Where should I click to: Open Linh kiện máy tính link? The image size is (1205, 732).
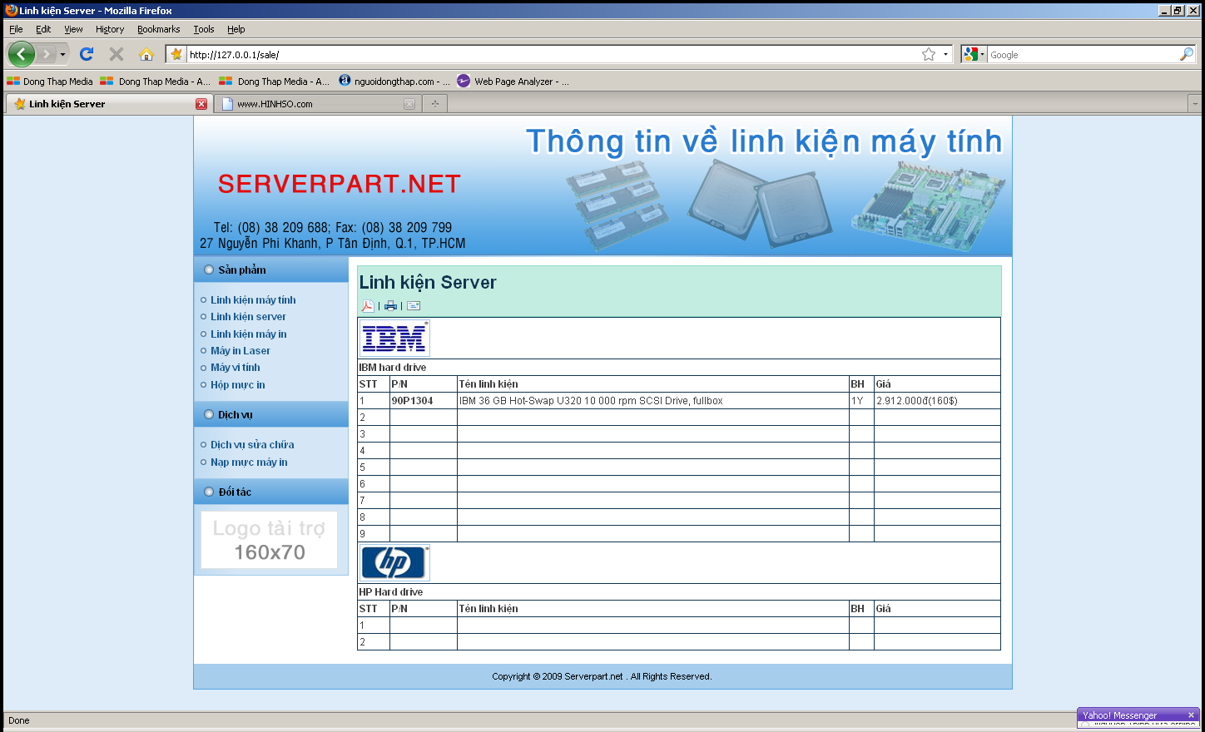point(253,300)
